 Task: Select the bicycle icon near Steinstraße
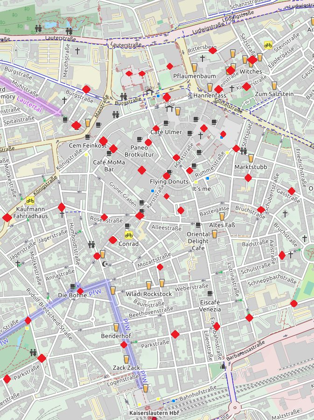268,45
